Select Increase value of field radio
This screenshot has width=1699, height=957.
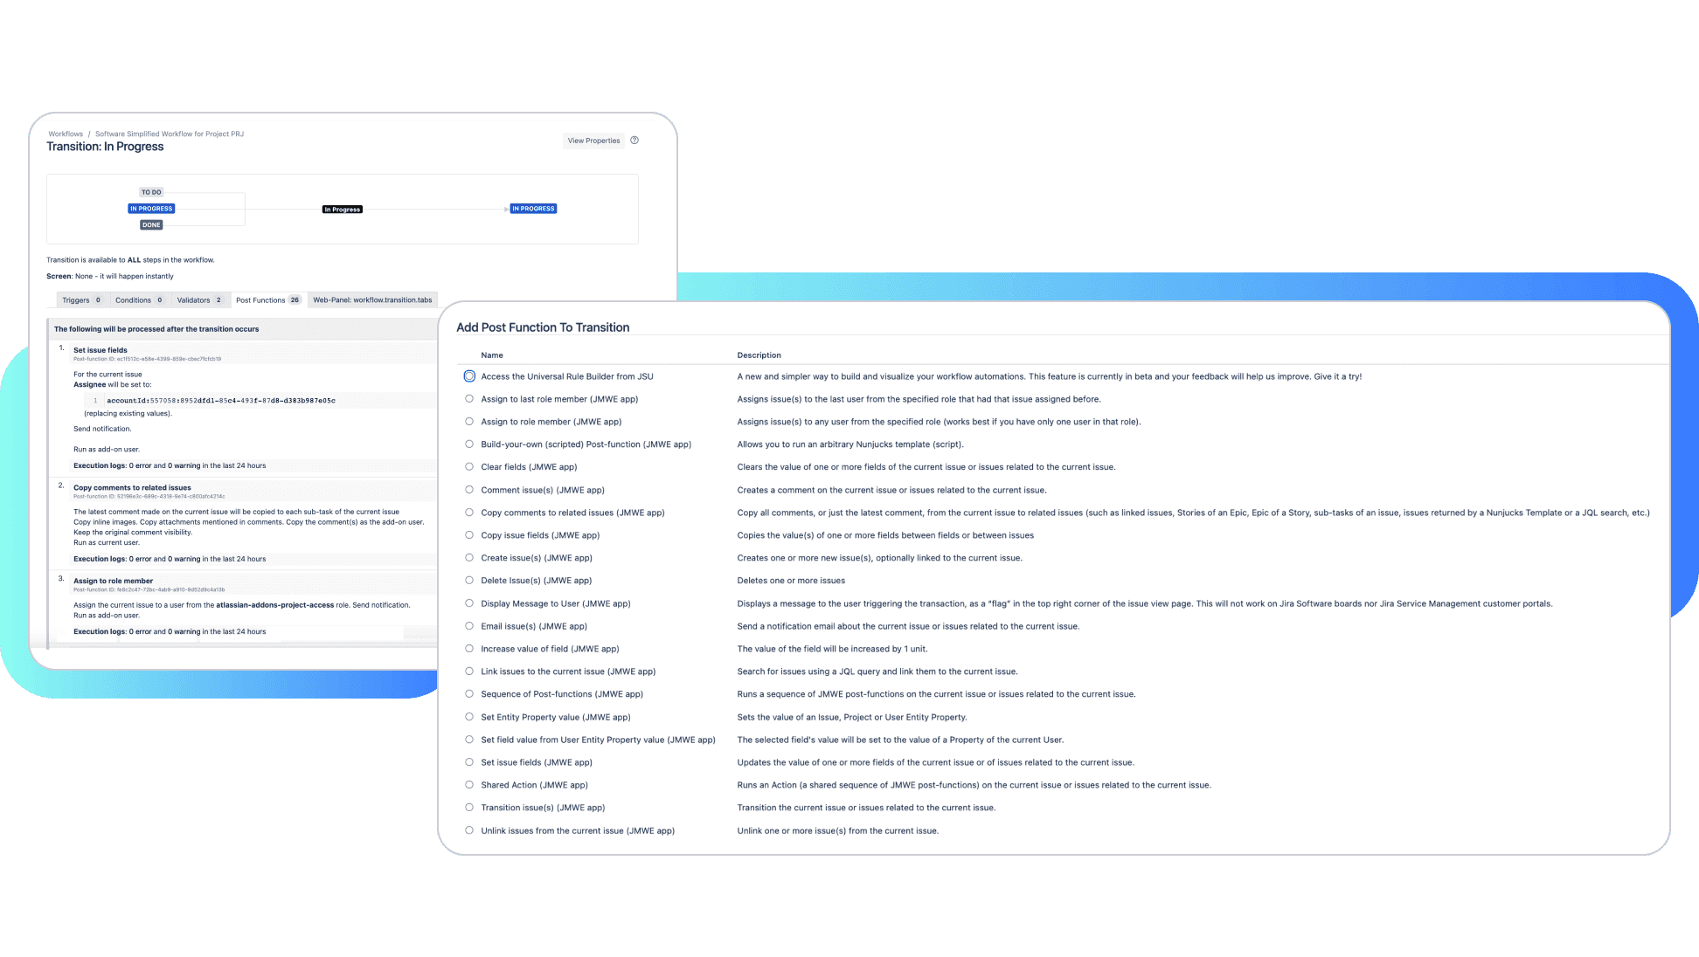tap(469, 649)
